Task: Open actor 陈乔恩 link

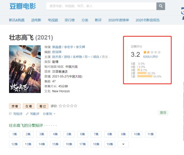Action: (x=57, y=57)
